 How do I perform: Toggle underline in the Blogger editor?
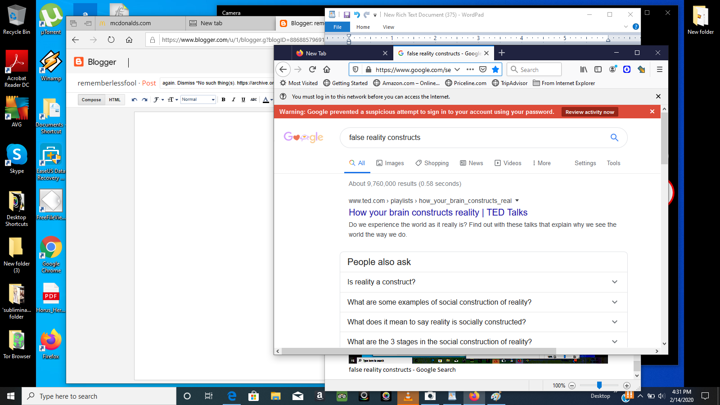(x=243, y=99)
